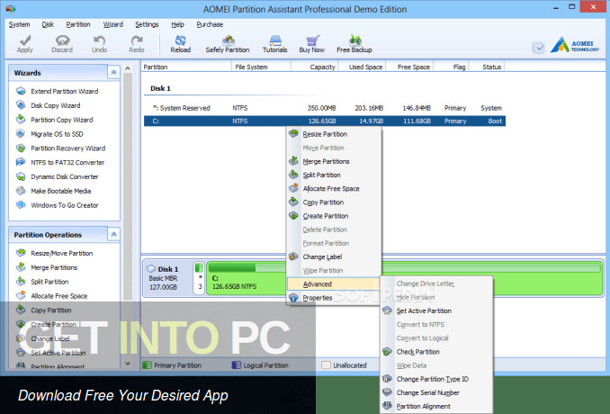Click the small System Reserved block in disk map
The image size is (610, 414).
(x=199, y=278)
